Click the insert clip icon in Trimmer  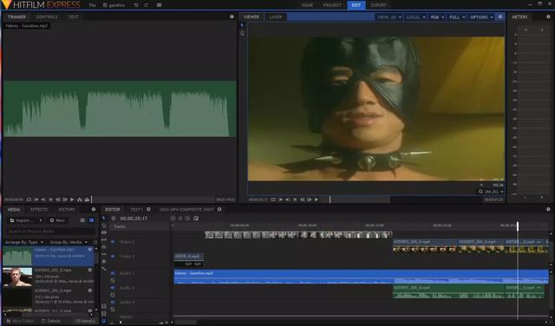[x=80, y=199]
